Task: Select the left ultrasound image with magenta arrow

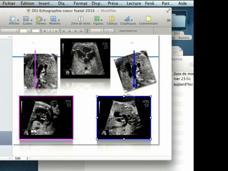Action: [41, 71]
